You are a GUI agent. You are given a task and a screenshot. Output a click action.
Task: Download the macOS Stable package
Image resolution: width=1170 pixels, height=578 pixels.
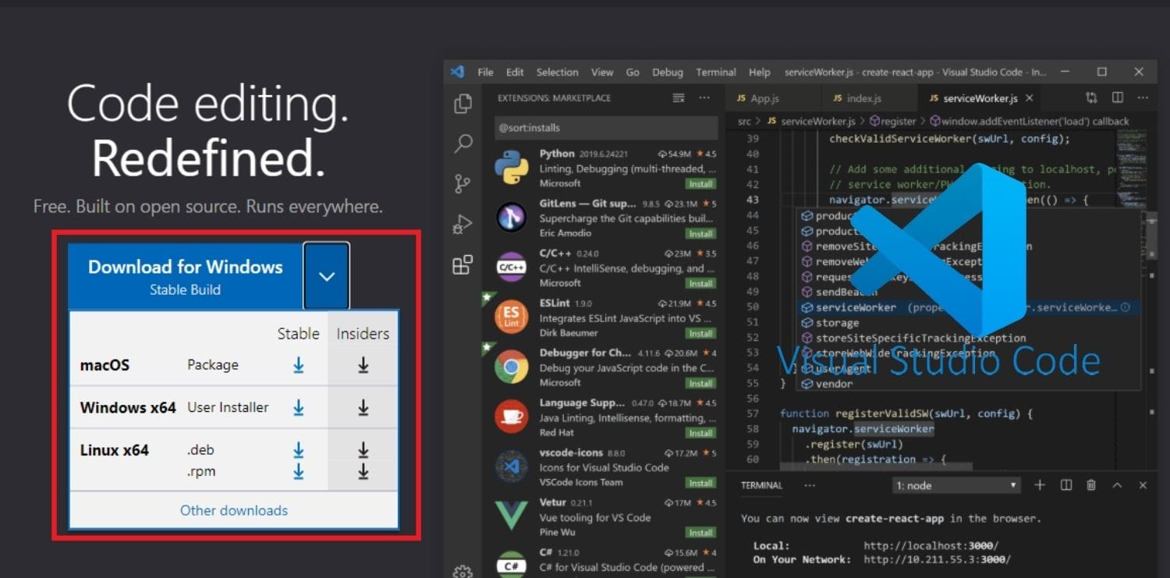[298, 365]
